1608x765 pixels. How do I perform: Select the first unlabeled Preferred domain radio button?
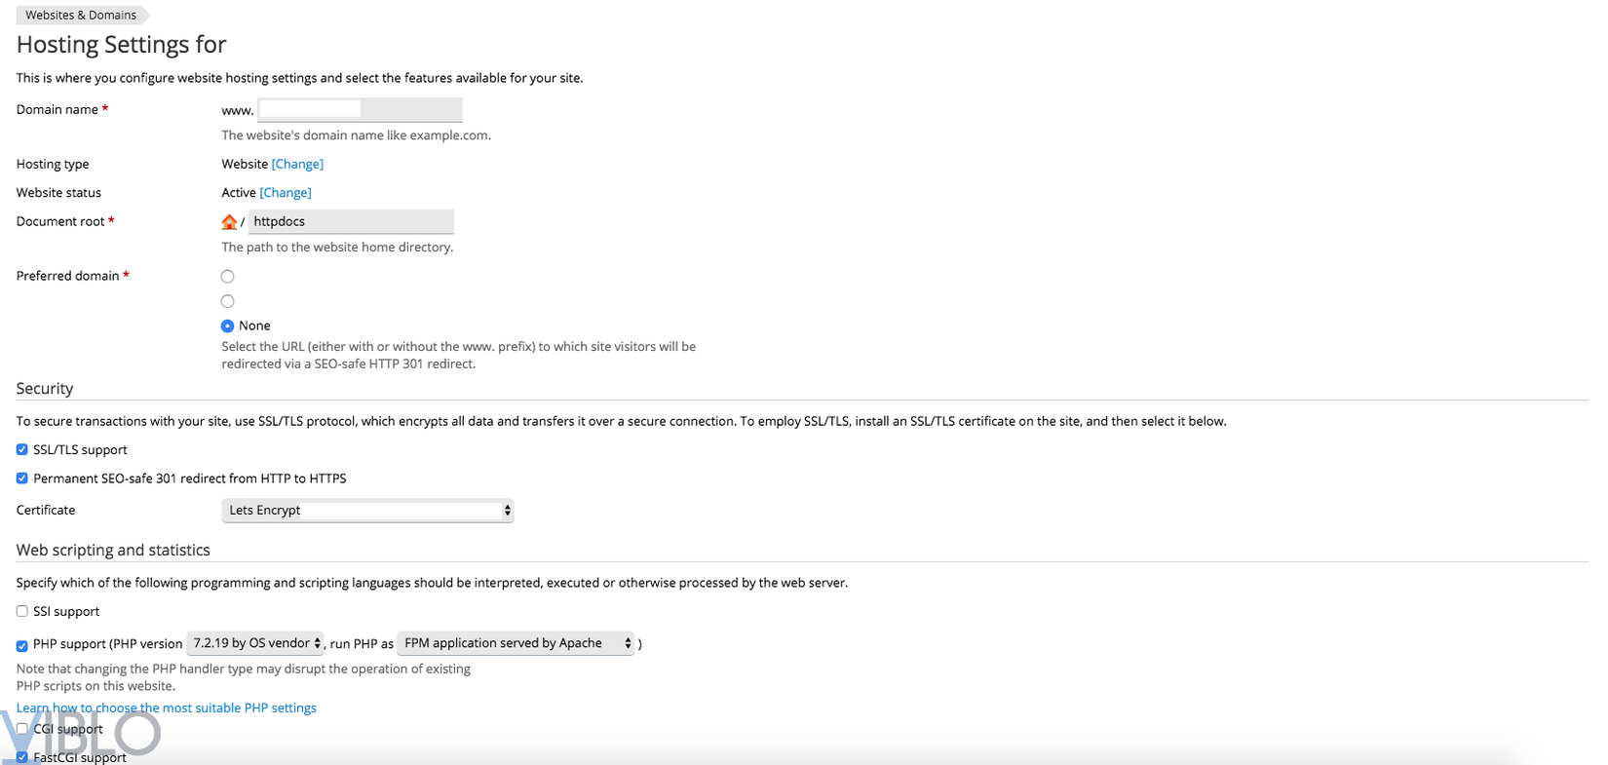point(228,277)
